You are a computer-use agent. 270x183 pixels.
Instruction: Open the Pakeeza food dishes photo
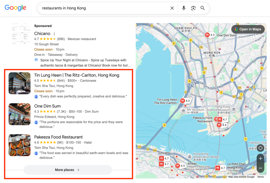[20, 145]
